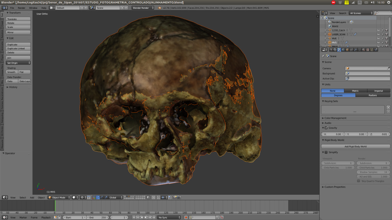Click the Mirror button

(x=18, y=32)
